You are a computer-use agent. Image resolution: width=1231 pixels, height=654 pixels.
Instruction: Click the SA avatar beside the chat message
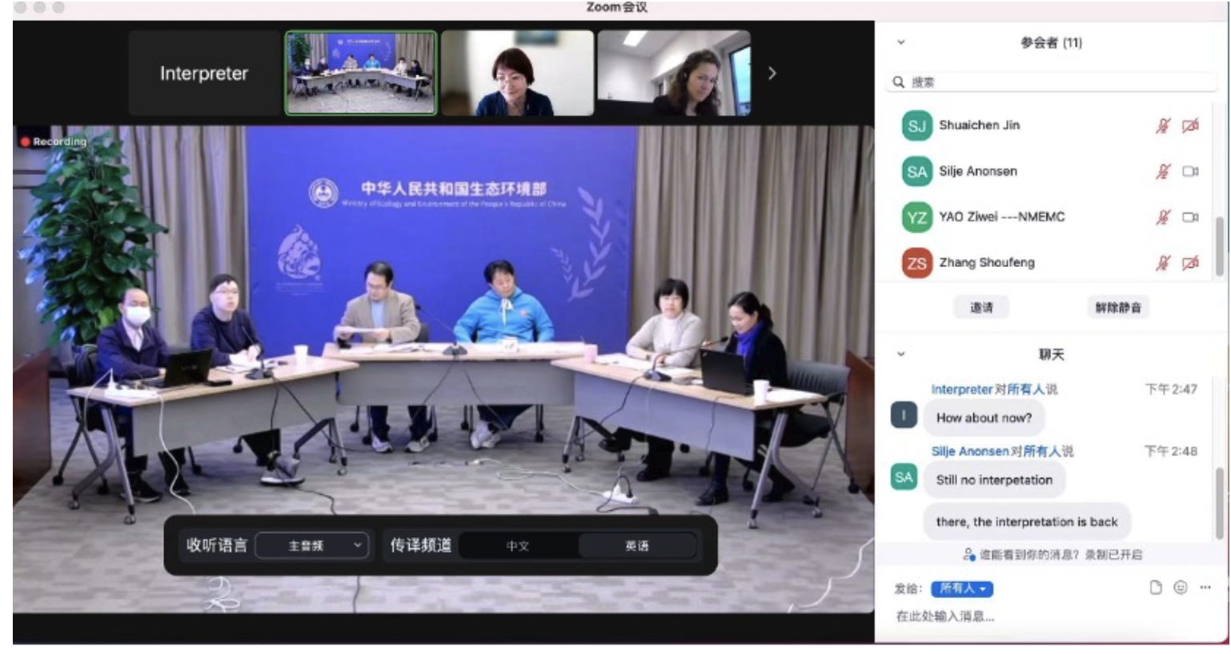click(904, 477)
